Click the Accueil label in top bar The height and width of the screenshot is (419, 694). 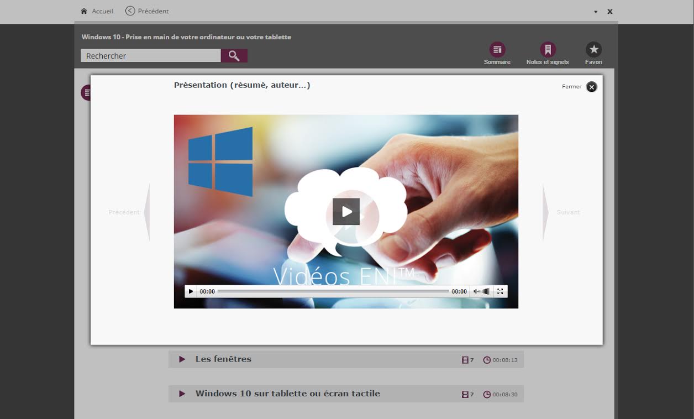click(x=103, y=11)
